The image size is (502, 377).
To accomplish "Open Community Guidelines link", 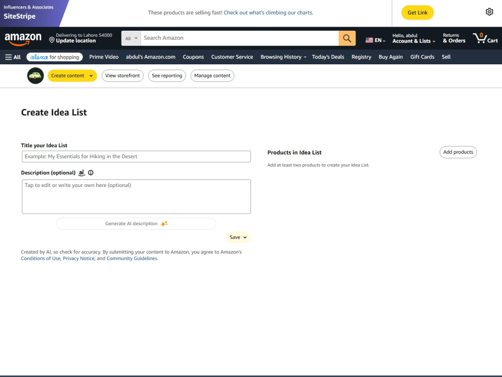I will [132, 258].
